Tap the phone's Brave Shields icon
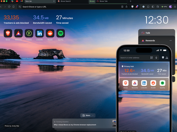The width and height of the screenshot is (177, 132). (163, 58)
